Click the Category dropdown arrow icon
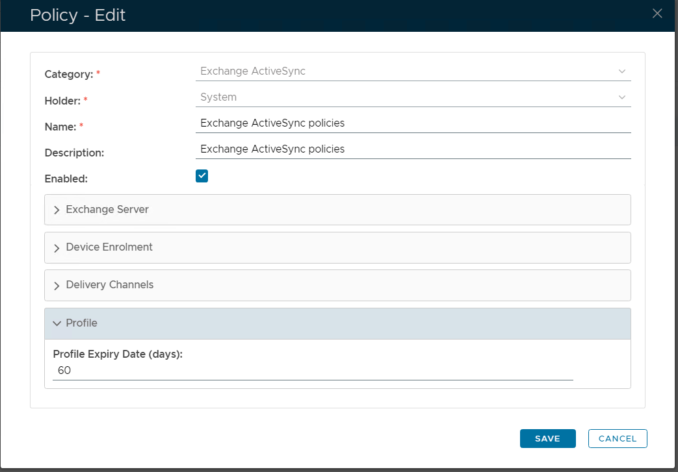 621,71
